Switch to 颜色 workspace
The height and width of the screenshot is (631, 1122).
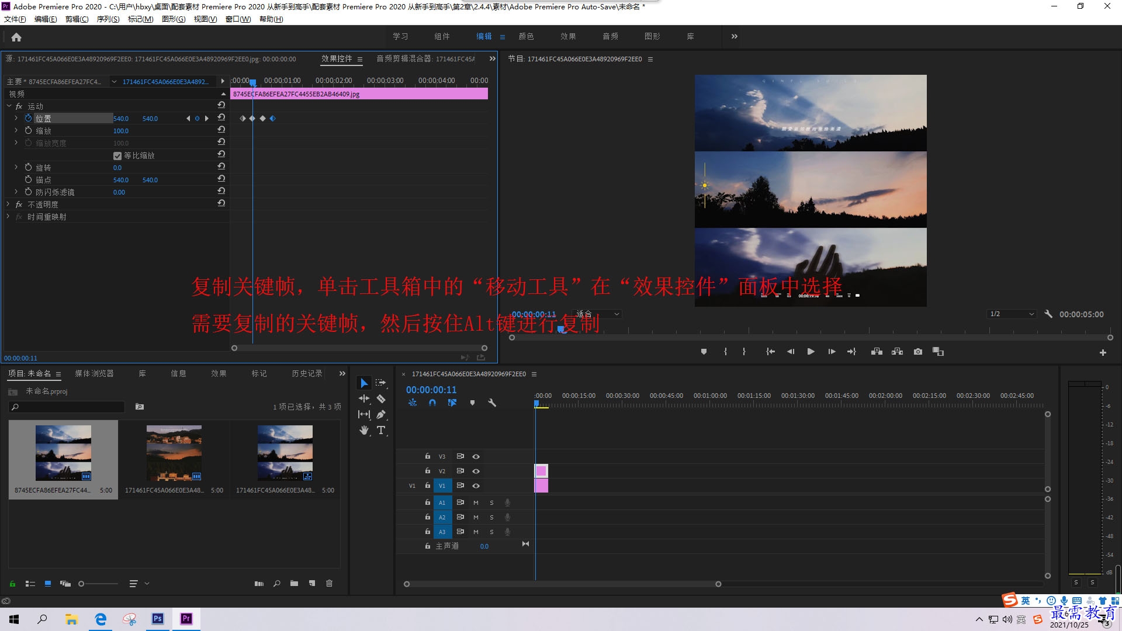[x=526, y=36]
